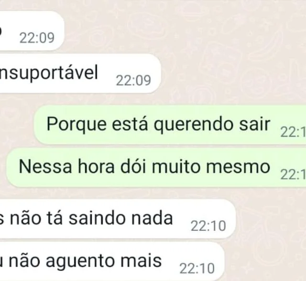Image resolution: width=306 pixels, height=281 pixels.
Task: Select the 'Porque está querendo sair' message bubble
Action: 170,125
